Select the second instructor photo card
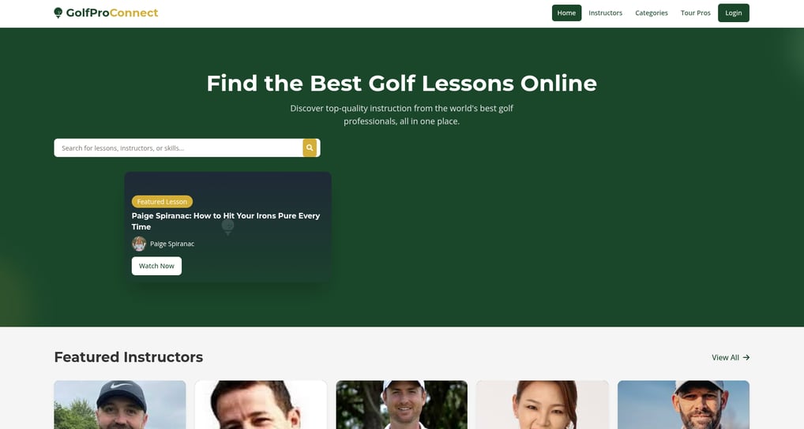804x429 pixels. tap(261, 405)
